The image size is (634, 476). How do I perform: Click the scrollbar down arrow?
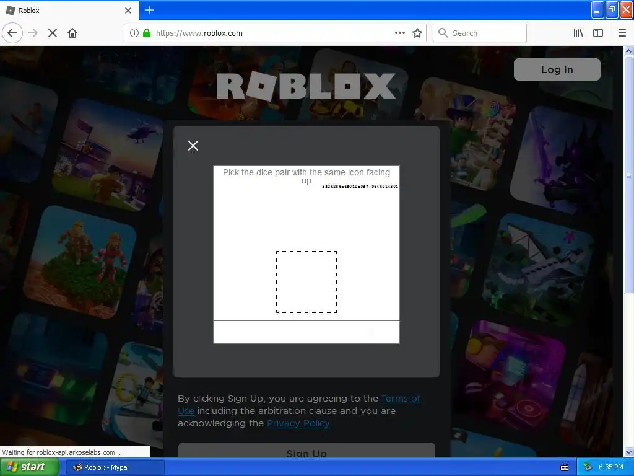click(629, 452)
